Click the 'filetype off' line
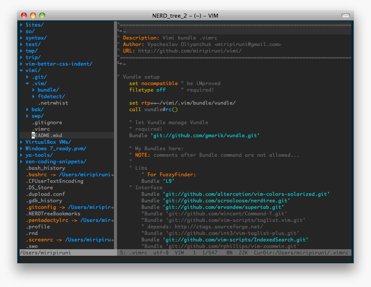Viewport: 371px width, 287px height. pos(147,90)
